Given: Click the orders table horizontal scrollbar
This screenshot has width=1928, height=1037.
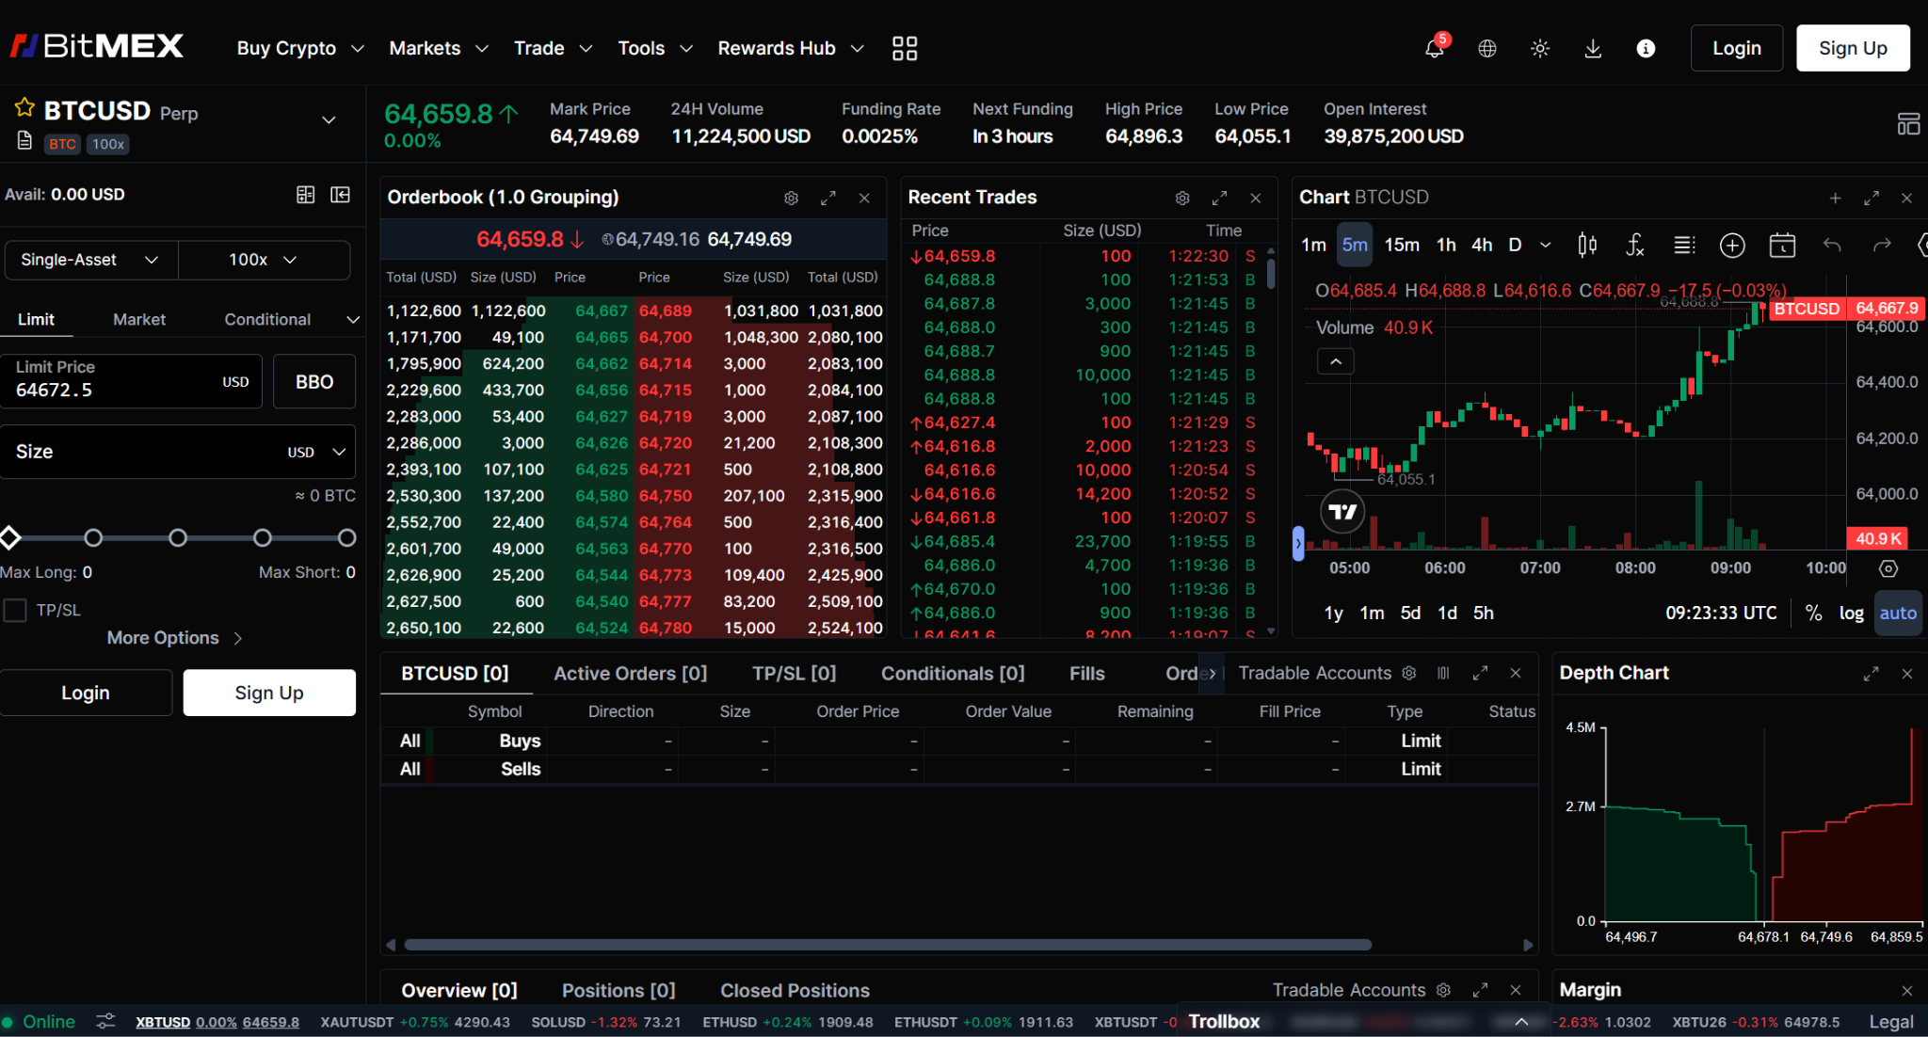Looking at the screenshot, I should coord(888,944).
